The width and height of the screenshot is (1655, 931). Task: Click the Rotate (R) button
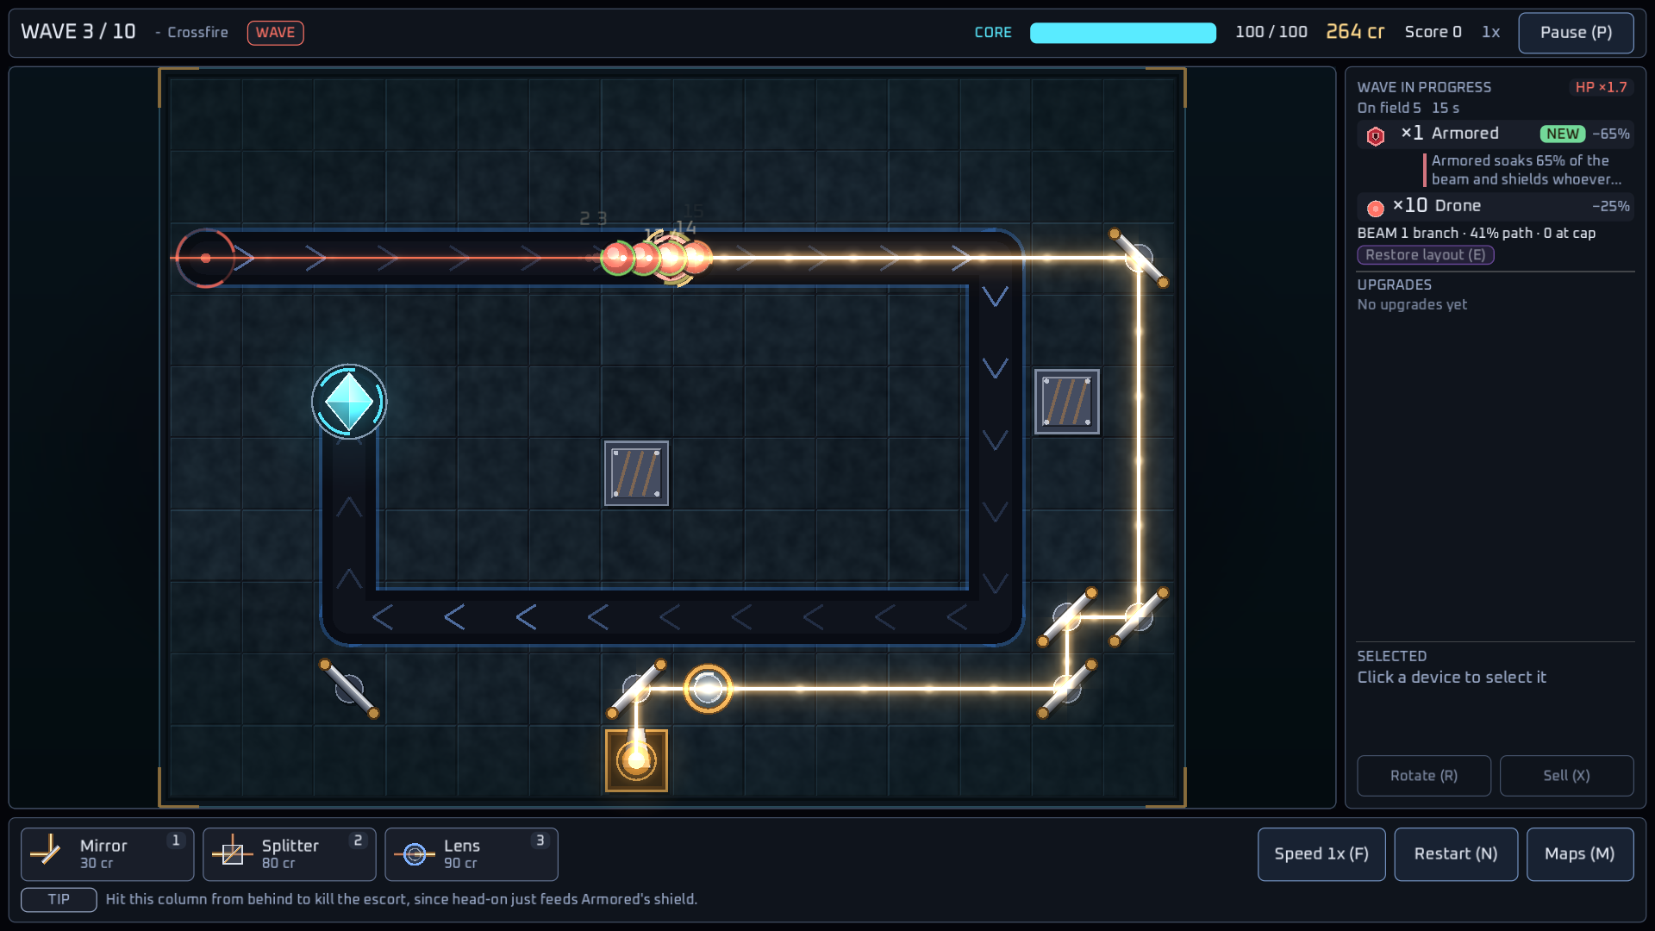coord(1424,776)
